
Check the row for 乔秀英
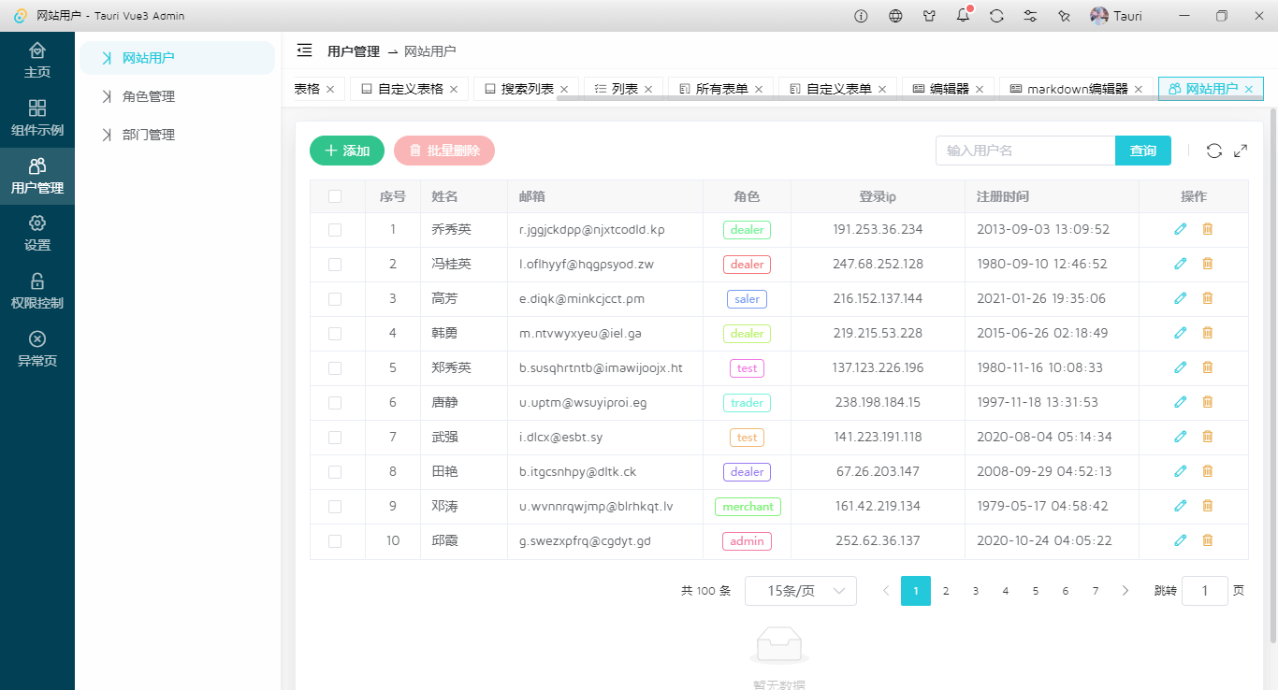point(335,229)
